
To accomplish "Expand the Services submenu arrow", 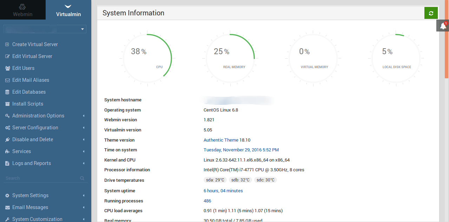I will pos(84,151).
